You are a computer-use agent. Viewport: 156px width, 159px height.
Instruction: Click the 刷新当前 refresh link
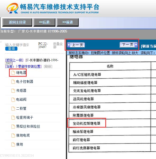[x=148, y=46]
